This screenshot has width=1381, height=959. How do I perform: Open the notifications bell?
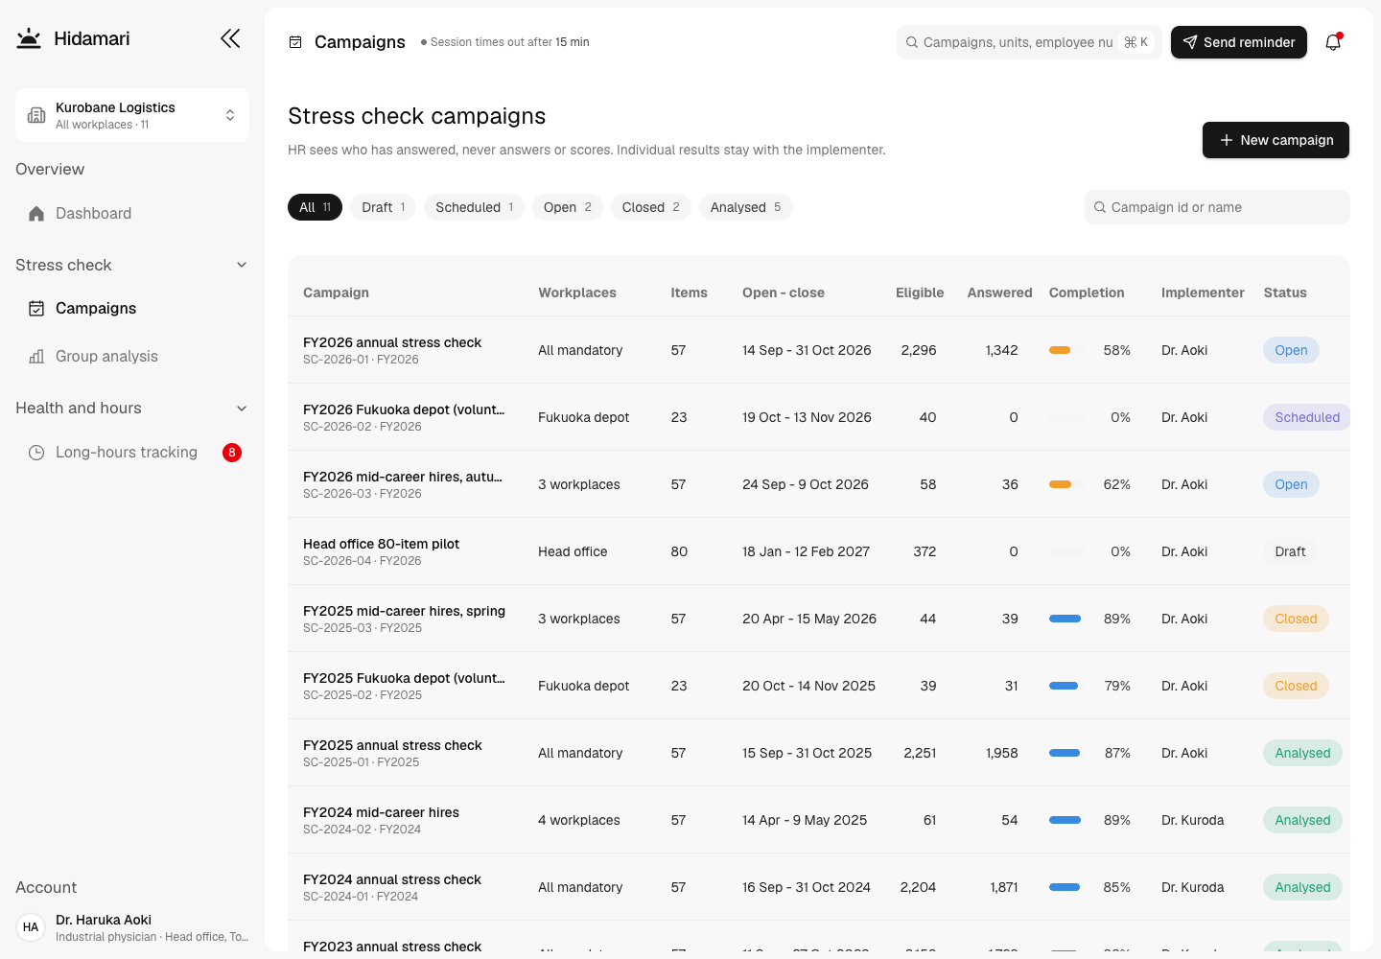pyautogui.click(x=1333, y=42)
